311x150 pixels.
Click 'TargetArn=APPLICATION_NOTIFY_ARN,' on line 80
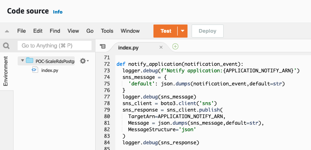(177, 116)
